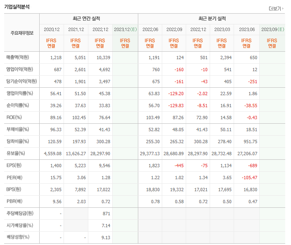Click the 유보율(%) row label
This screenshot has height=245, width=291.
(16, 153)
